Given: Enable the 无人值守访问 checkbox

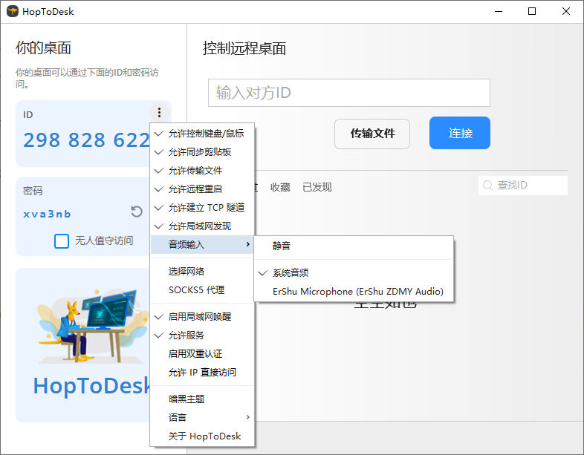Looking at the screenshot, I should [x=62, y=241].
